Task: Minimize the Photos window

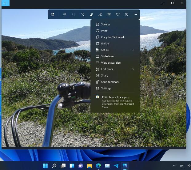Action: [163, 3]
